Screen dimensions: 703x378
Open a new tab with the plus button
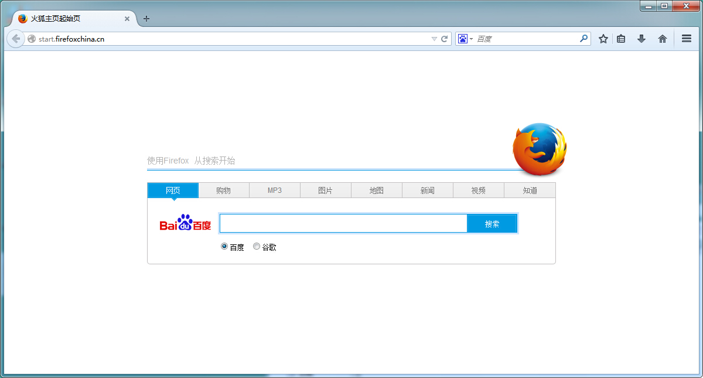pyautogui.click(x=146, y=19)
